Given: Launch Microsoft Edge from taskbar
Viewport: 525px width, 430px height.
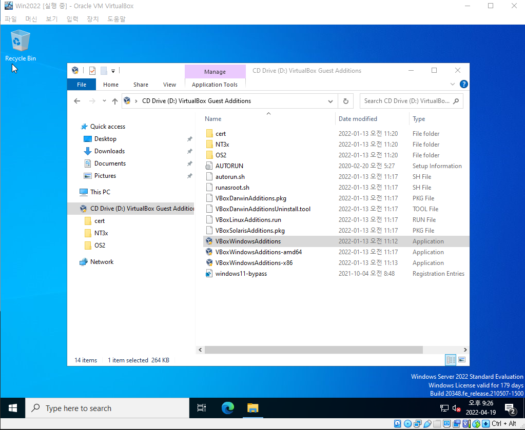Looking at the screenshot, I should (228, 408).
